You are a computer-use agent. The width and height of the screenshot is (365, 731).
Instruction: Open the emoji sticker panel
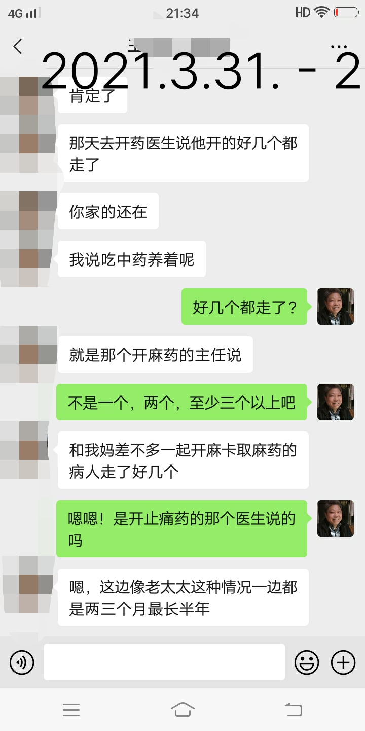click(x=307, y=662)
